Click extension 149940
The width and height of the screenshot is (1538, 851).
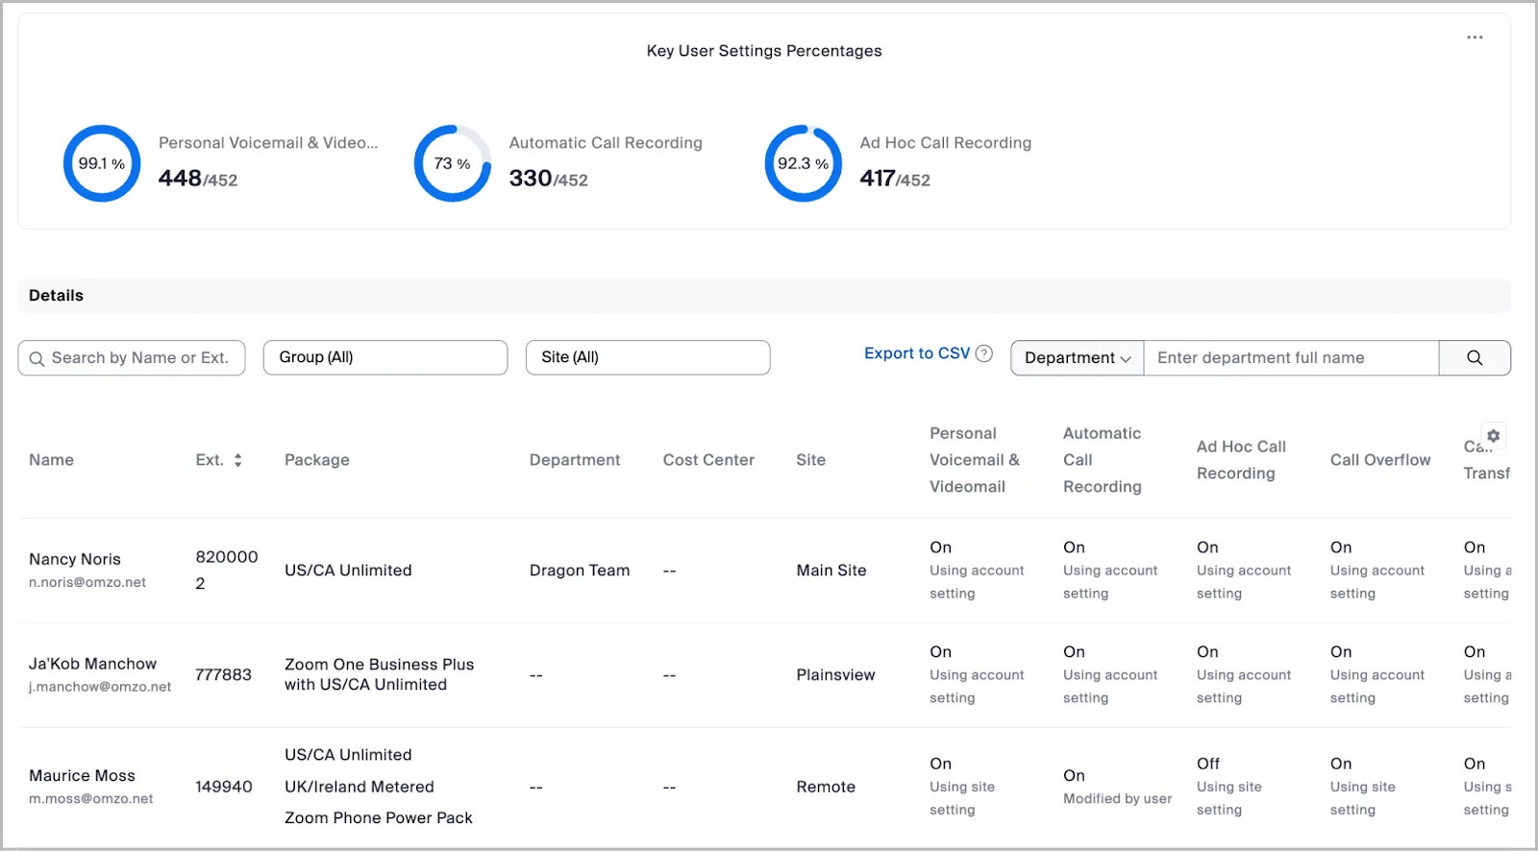[x=224, y=787]
